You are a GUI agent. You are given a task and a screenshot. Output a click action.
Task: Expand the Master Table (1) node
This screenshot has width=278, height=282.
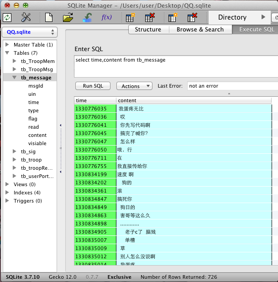coord(7,44)
